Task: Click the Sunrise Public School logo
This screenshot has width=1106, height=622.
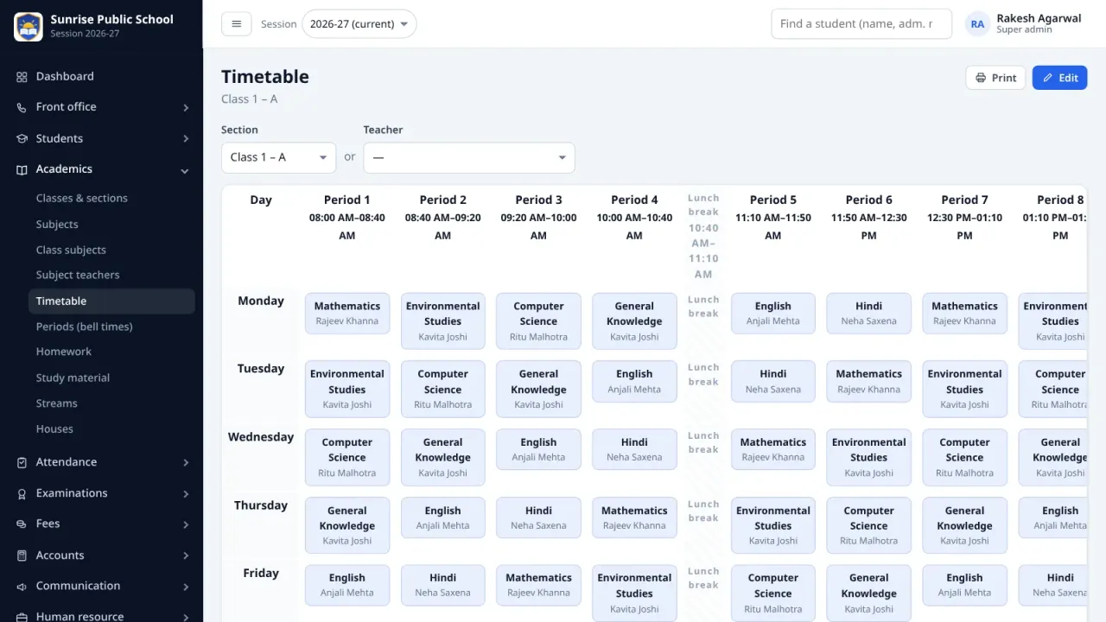Action: tap(29, 27)
